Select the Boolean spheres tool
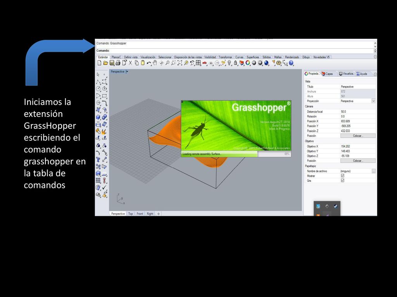The width and height of the screenshot is (397, 297). [104, 117]
